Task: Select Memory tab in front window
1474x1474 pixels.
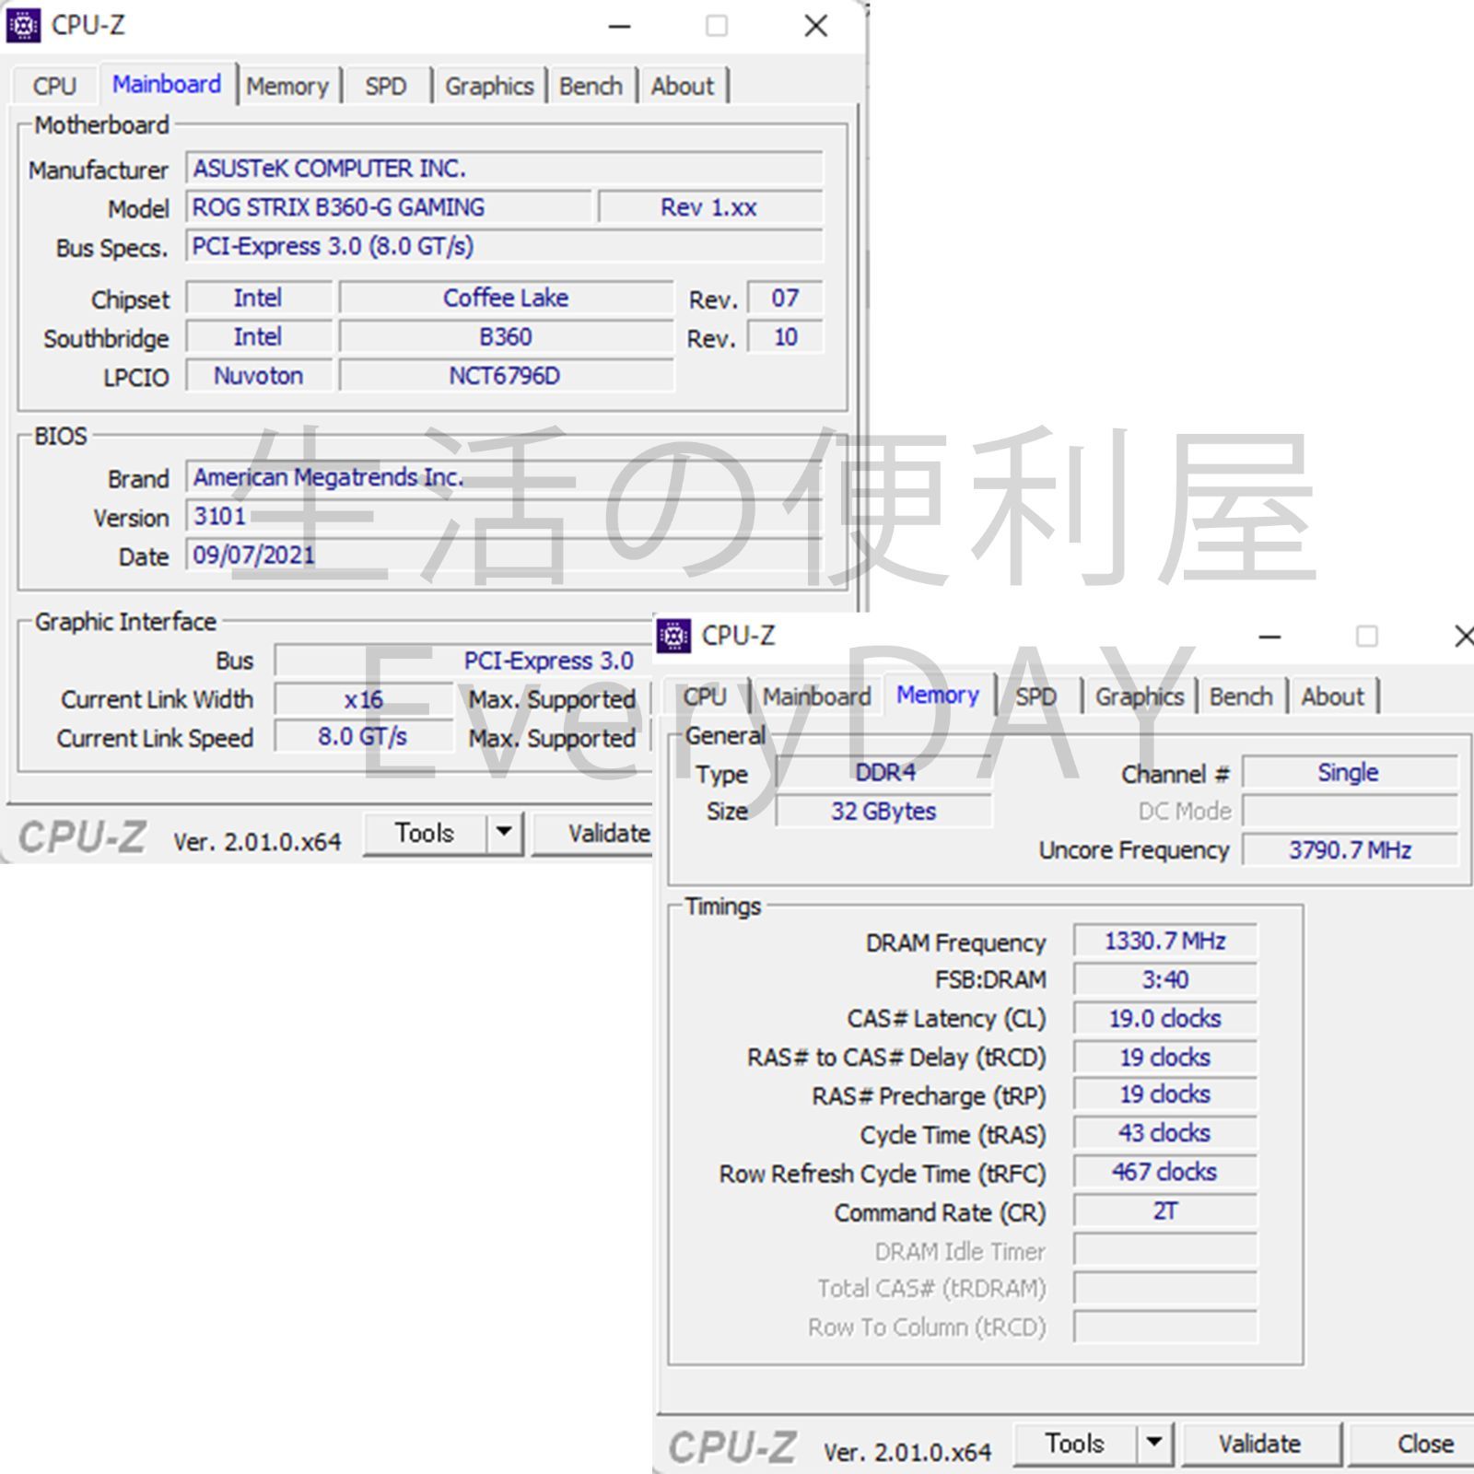Action: point(938,695)
